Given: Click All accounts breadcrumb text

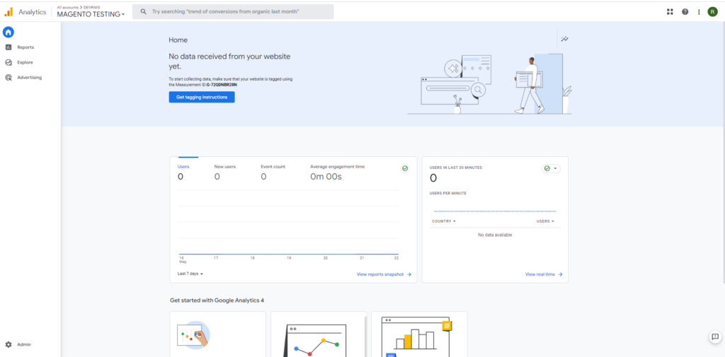Looking at the screenshot, I should click(66, 7).
